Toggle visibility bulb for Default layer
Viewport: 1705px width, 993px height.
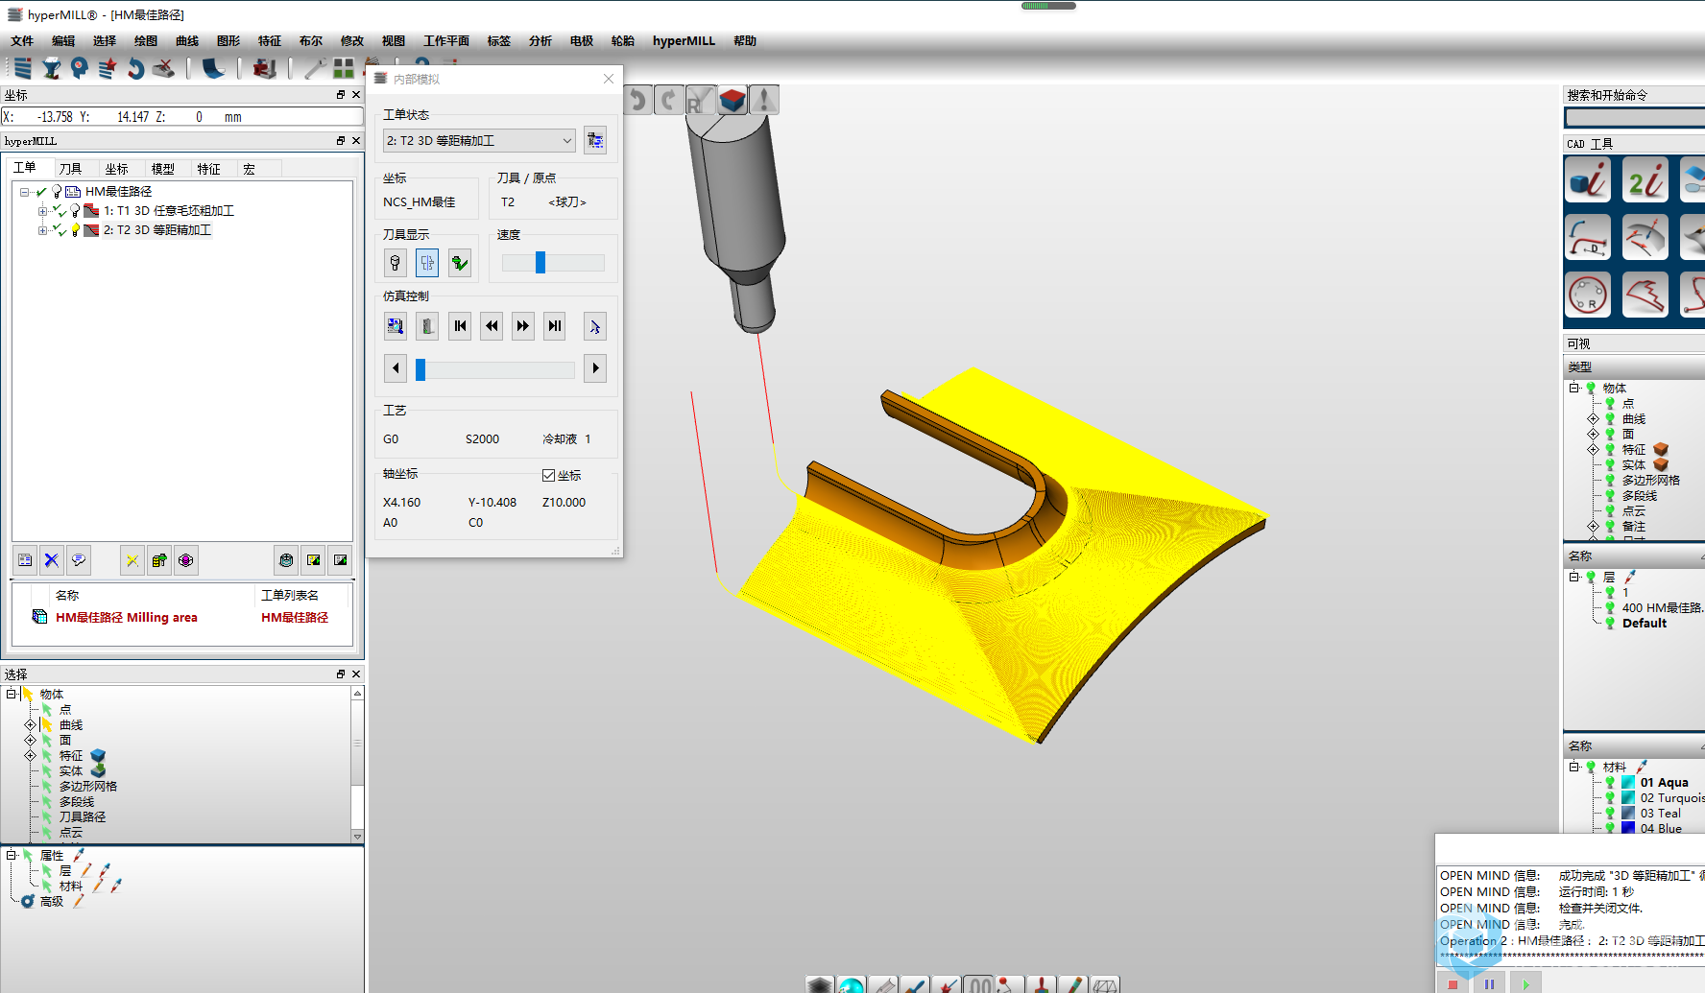[x=1610, y=624]
